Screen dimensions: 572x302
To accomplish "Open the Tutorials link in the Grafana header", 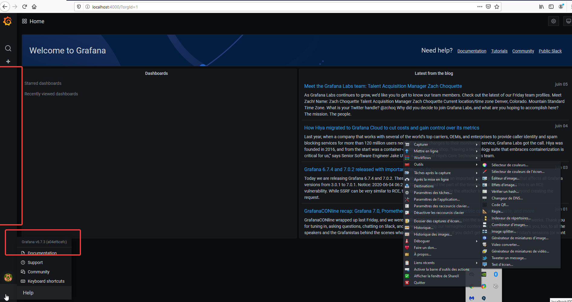I will (499, 51).
